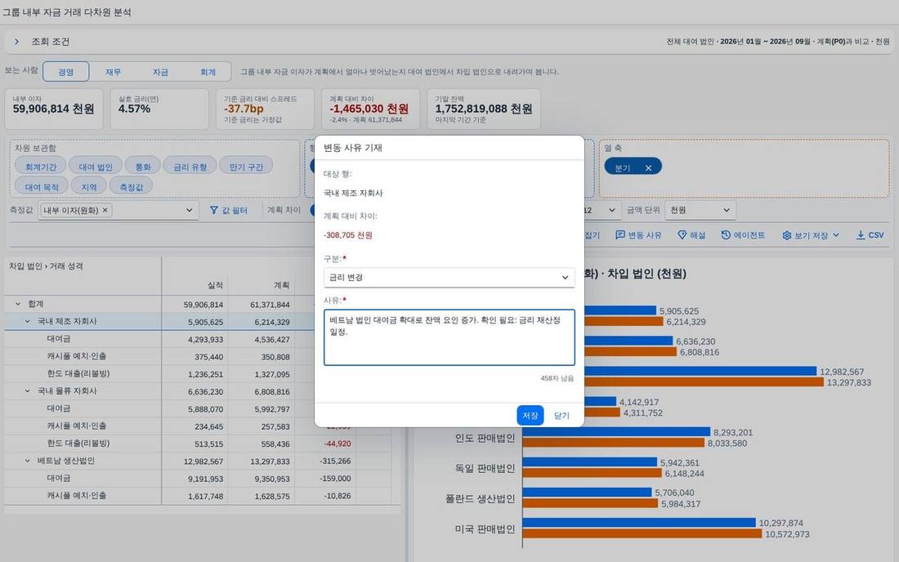Viewport: 899px width, 562px height.
Task: Click the 기말 잔액 KPI card
Action: pyautogui.click(x=484, y=109)
